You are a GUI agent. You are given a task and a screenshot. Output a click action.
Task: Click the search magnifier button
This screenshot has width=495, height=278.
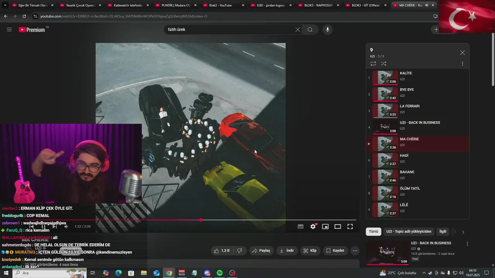click(310, 30)
